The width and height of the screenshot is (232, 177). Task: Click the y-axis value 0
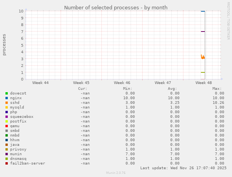tap(22, 79)
